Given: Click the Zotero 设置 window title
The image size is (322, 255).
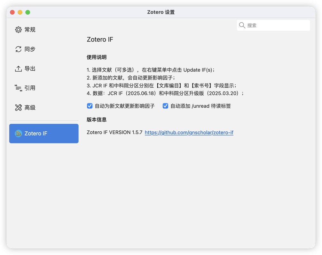Looking at the screenshot, I should 161,12.
